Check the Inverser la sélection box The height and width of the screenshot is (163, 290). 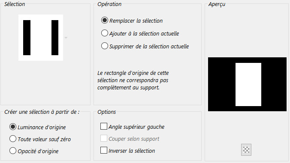click(103, 150)
